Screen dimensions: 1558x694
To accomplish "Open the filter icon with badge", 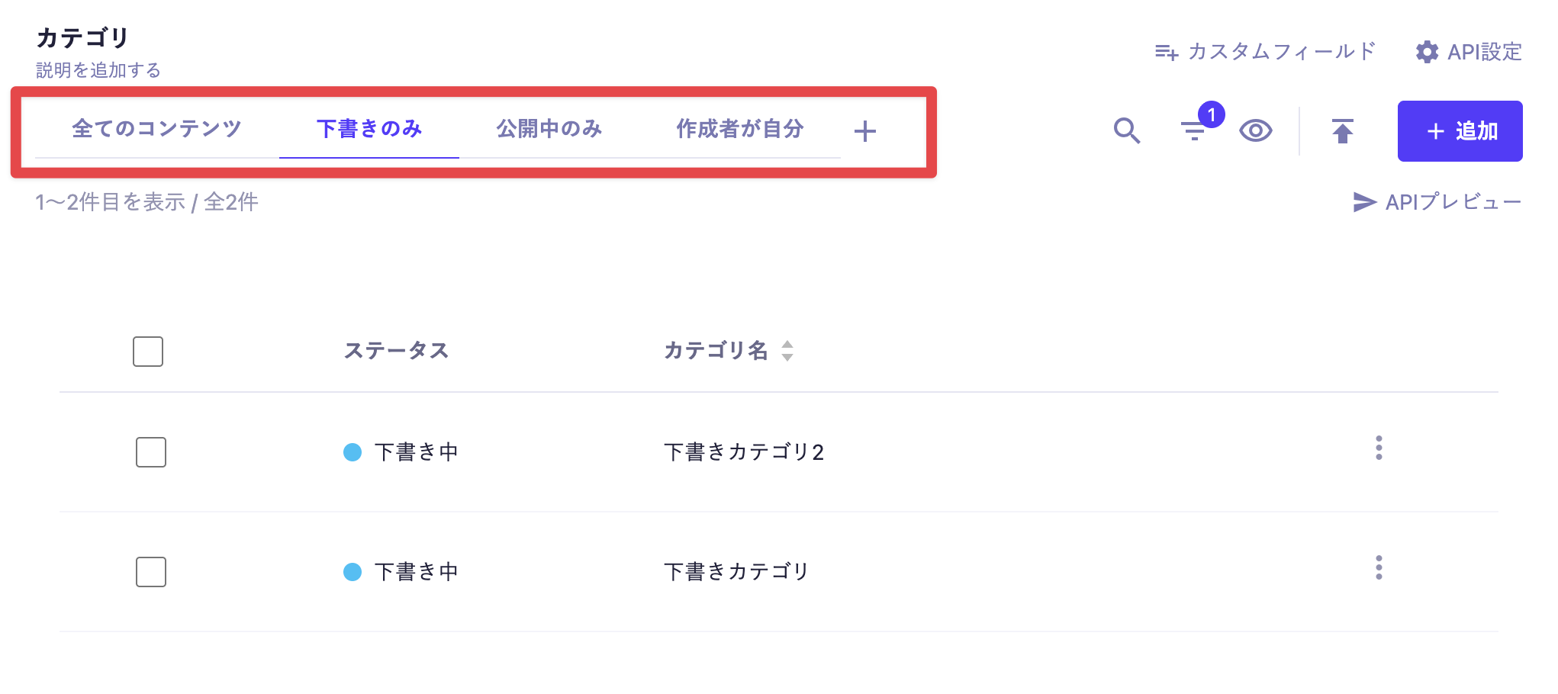I will (x=1194, y=131).
